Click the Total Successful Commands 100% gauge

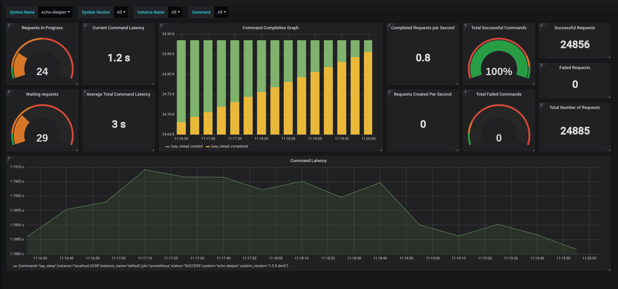point(499,58)
